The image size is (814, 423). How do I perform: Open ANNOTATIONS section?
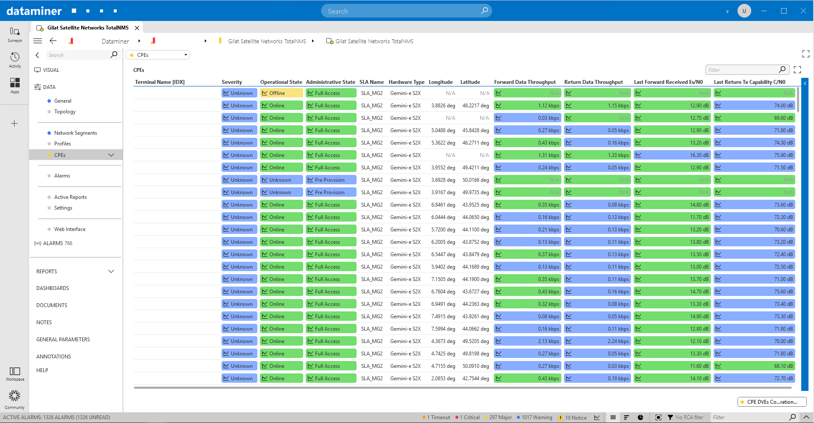pos(54,357)
